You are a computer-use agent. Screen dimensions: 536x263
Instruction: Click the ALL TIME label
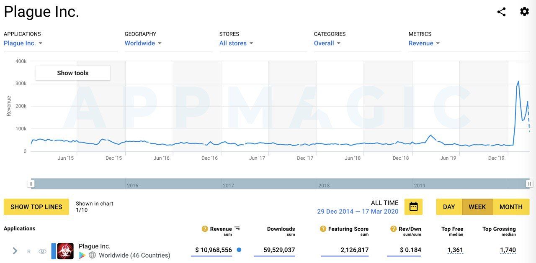pos(385,203)
